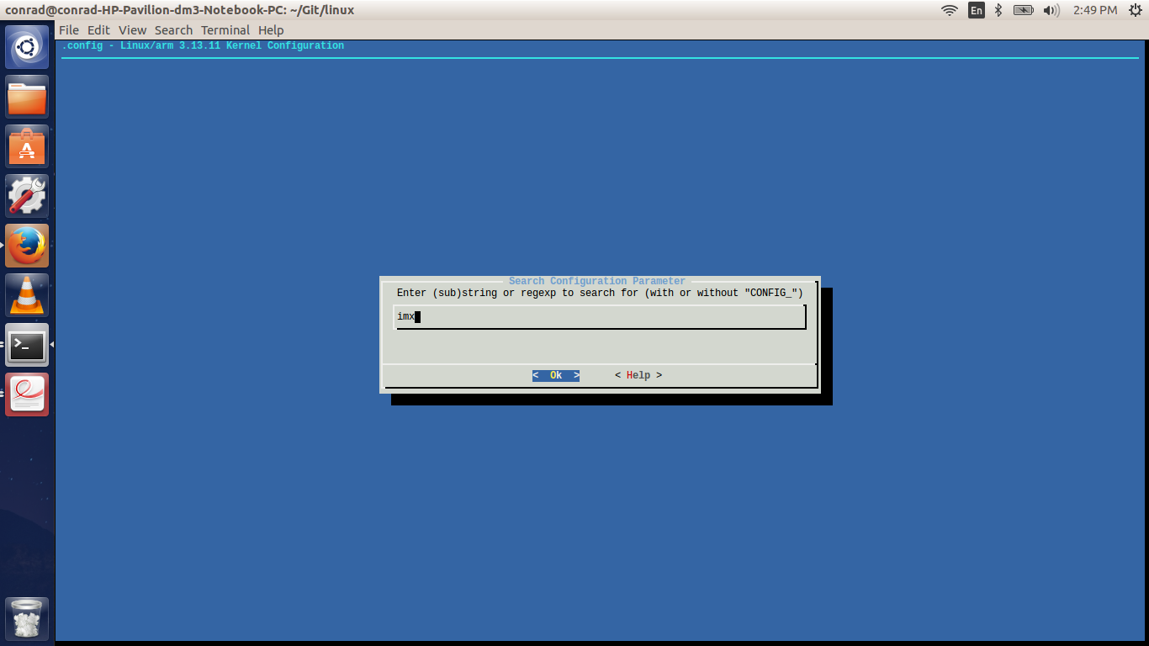Viewport: 1149px width, 646px height.
Task: Open the document viewer app in the dock
Action: 26,394
